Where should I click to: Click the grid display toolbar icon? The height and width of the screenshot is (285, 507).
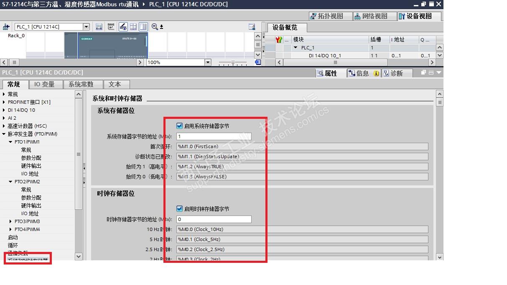coord(133,27)
